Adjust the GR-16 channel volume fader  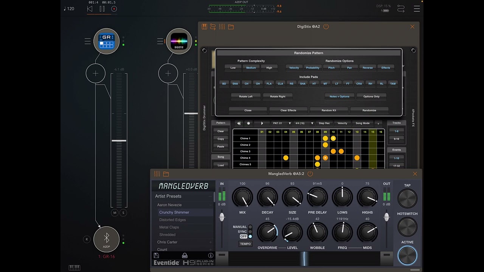point(119,141)
